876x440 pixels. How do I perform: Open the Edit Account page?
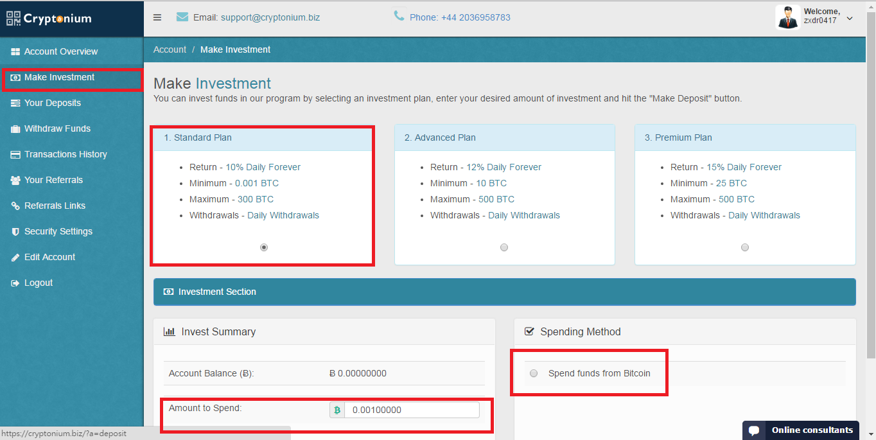(x=49, y=257)
